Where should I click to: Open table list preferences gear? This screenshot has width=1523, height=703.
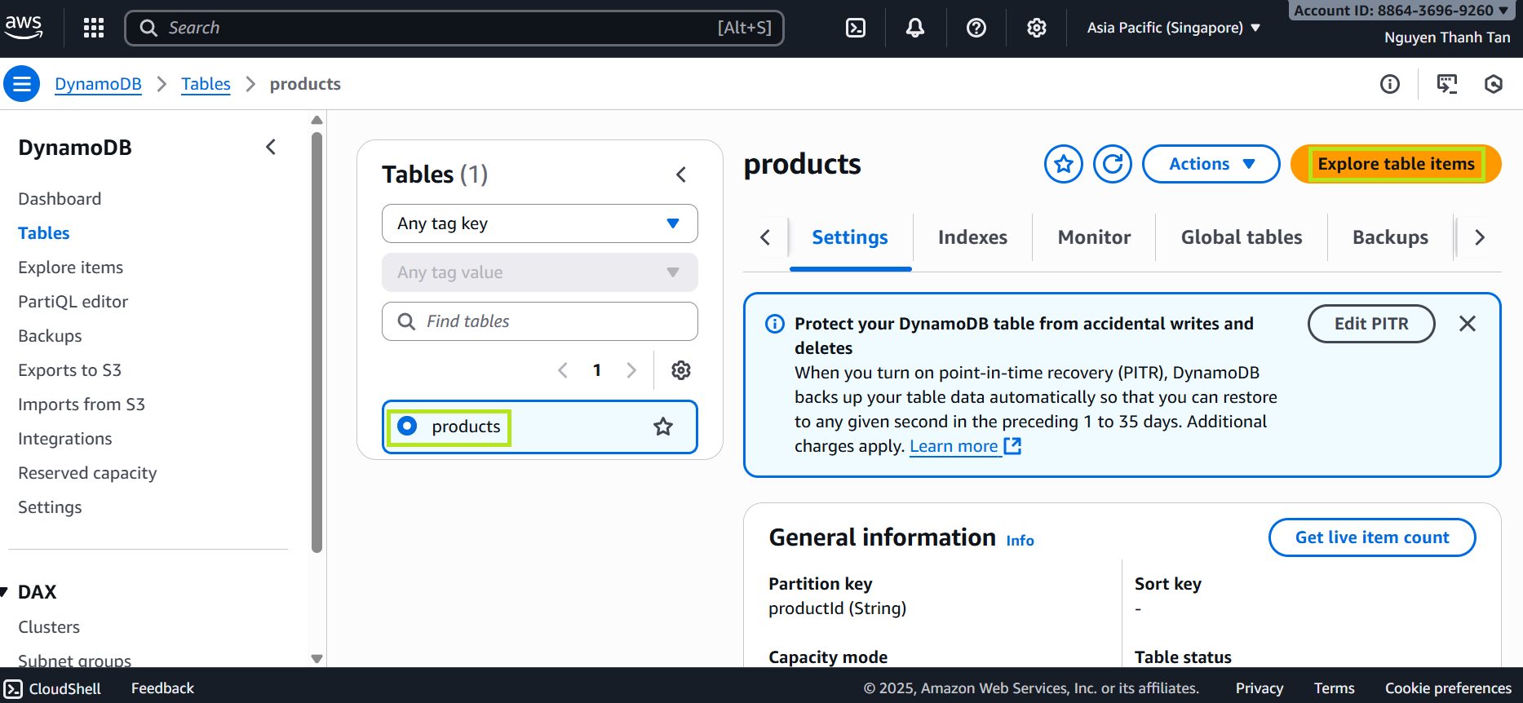point(680,370)
